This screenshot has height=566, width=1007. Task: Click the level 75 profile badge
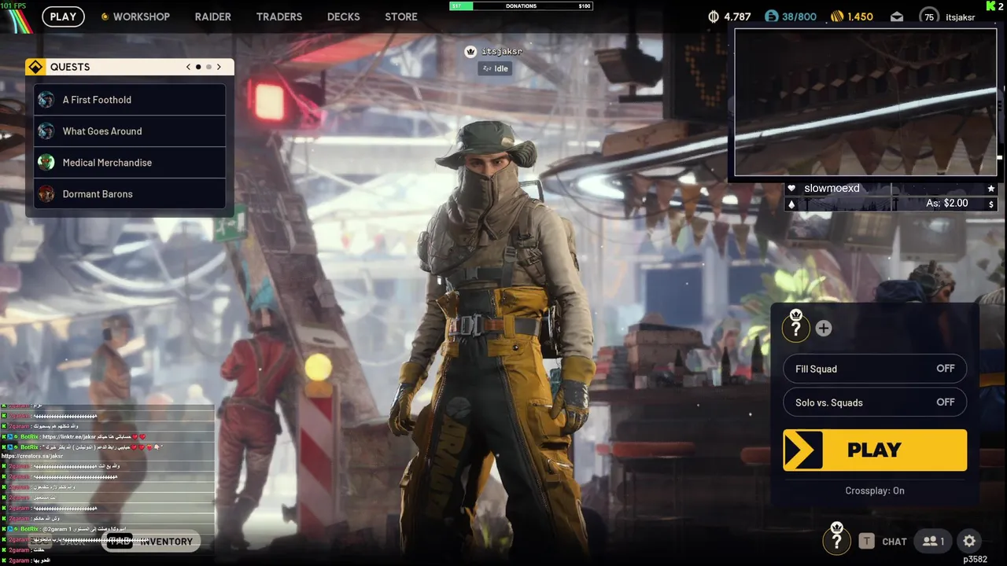pos(929,17)
